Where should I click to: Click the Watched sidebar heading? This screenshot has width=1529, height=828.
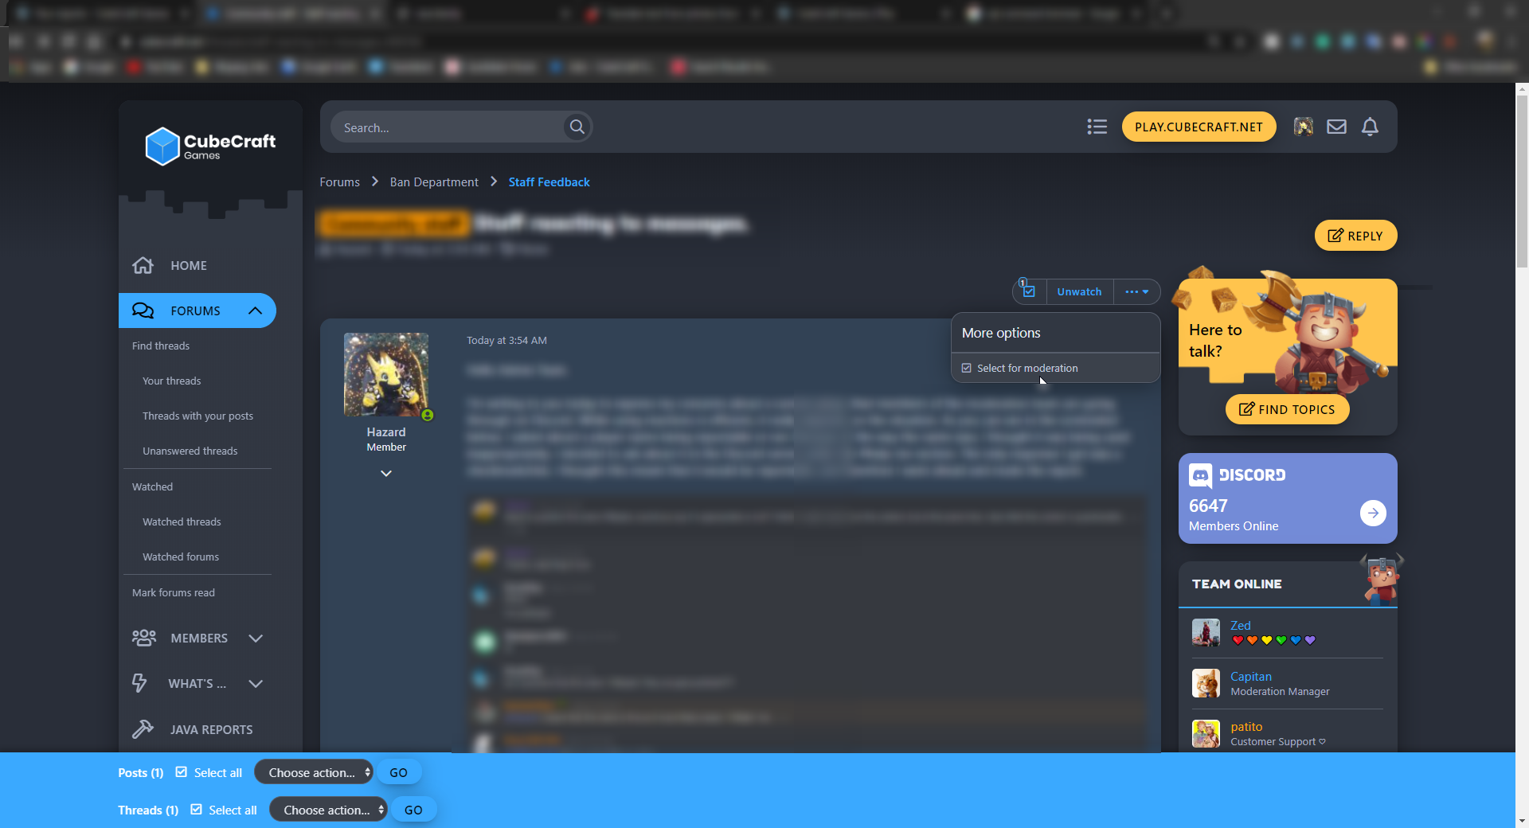point(152,486)
